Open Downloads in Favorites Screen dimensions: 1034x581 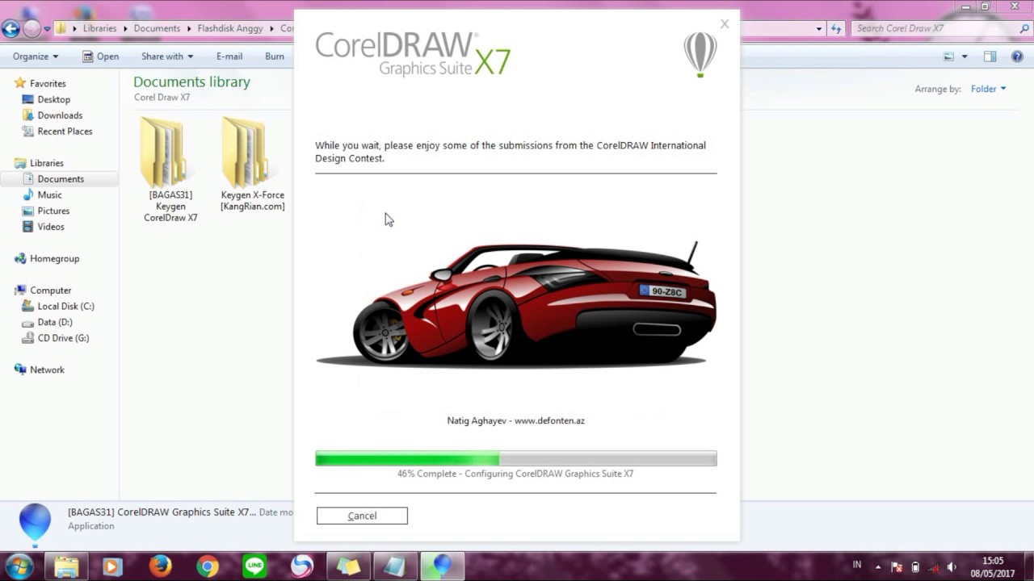[x=60, y=115]
